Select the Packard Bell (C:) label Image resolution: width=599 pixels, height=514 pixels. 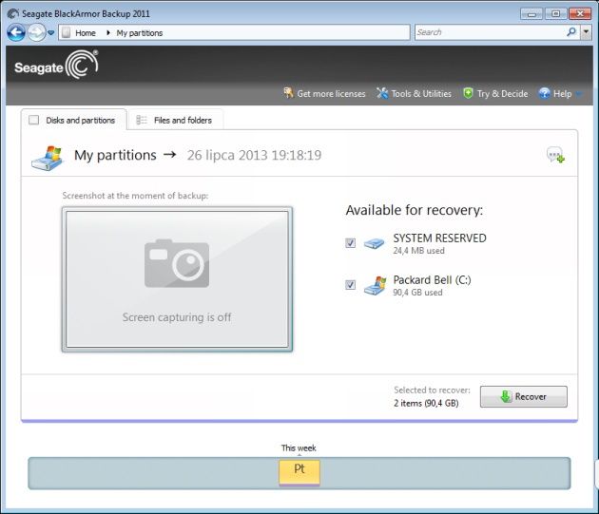[432, 280]
